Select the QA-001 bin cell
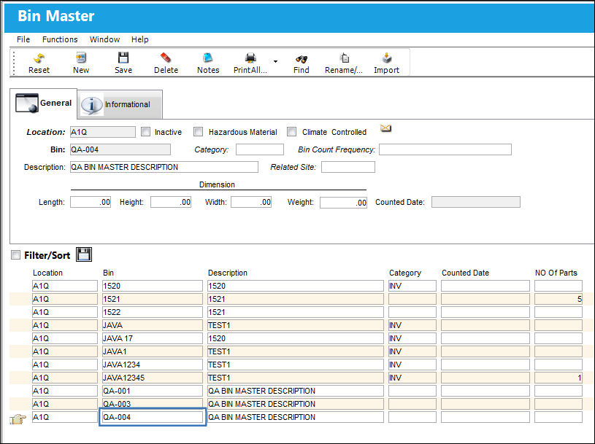595x444 pixels. [x=153, y=391]
